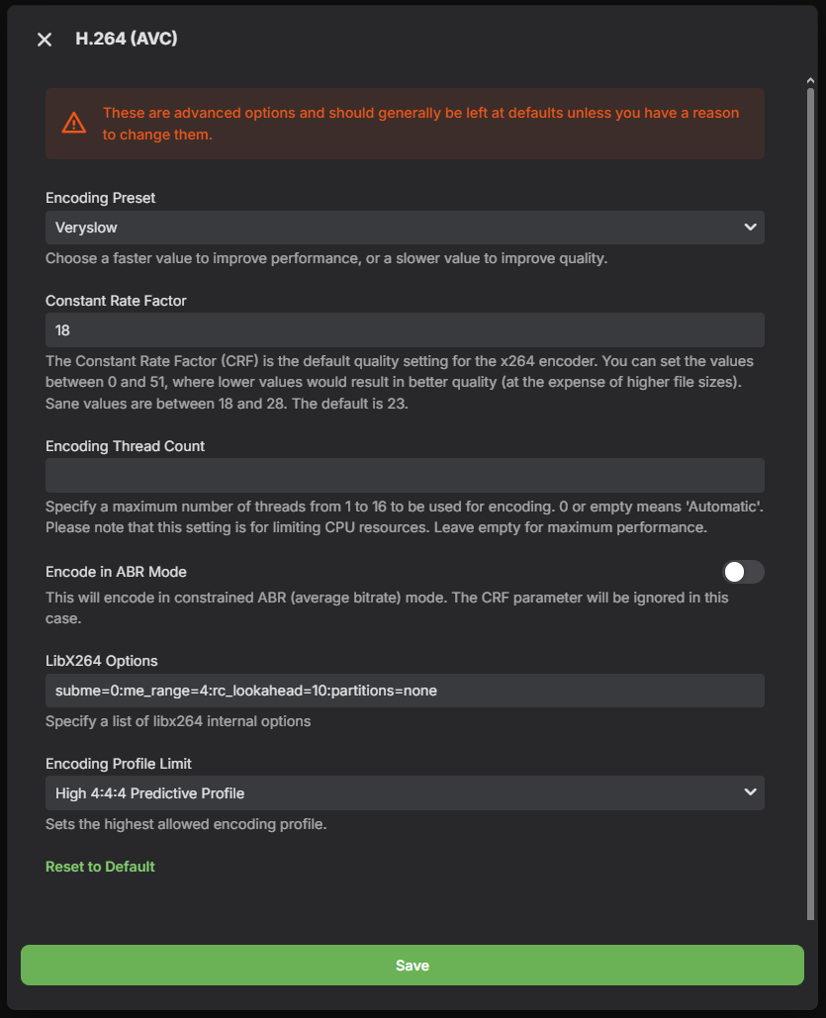The width and height of the screenshot is (826, 1018).
Task: Click the 'Choose a faster value' help text
Action: coord(326,258)
